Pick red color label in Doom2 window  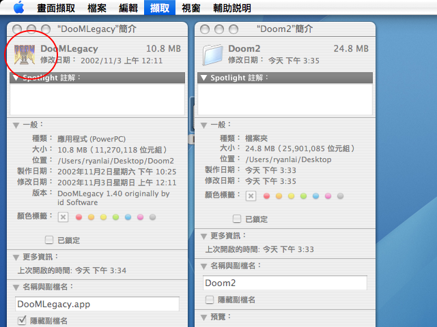pos(267,196)
